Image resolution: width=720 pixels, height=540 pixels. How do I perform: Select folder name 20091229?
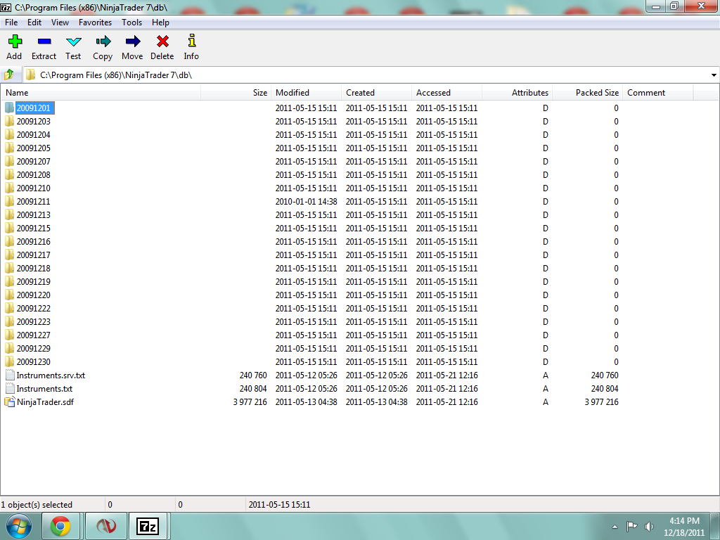34,348
